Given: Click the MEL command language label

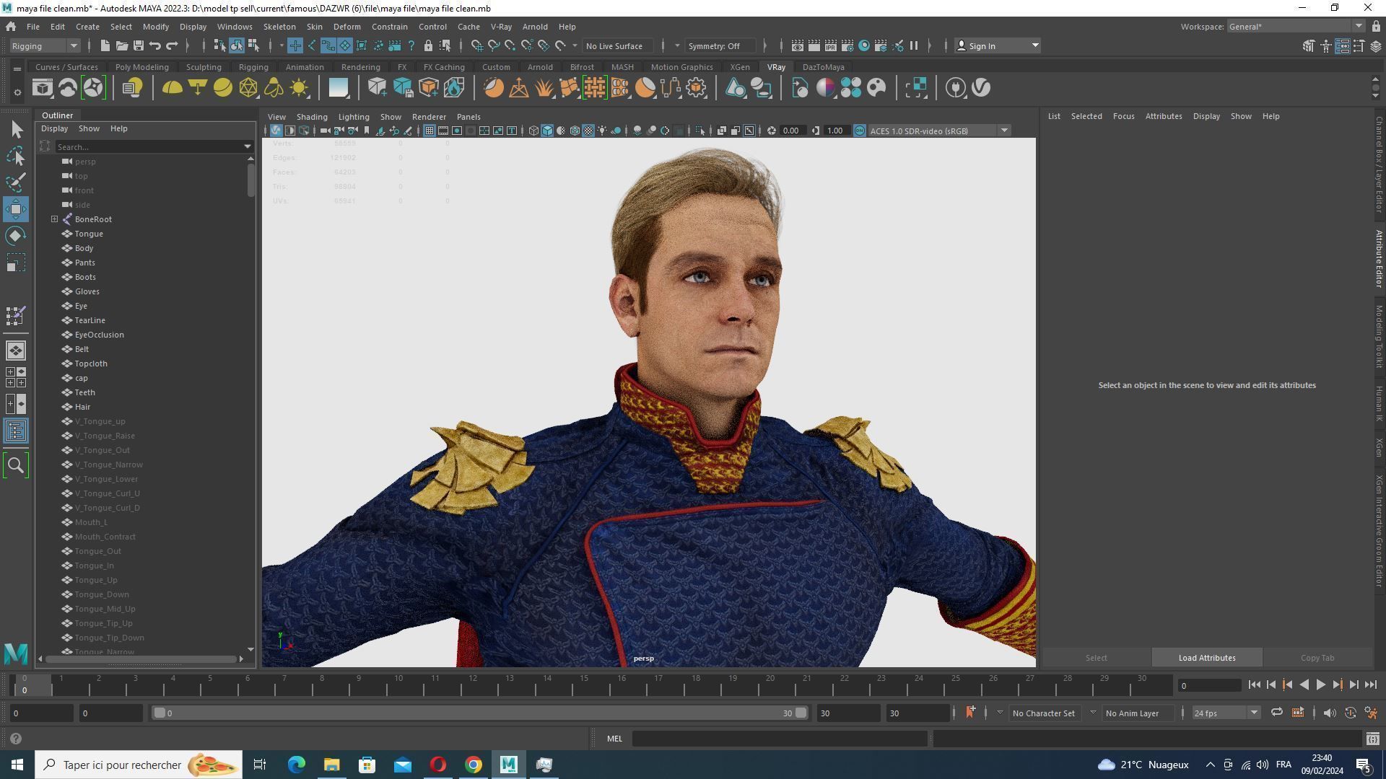Looking at the screenshot, I should pos(614,739).
